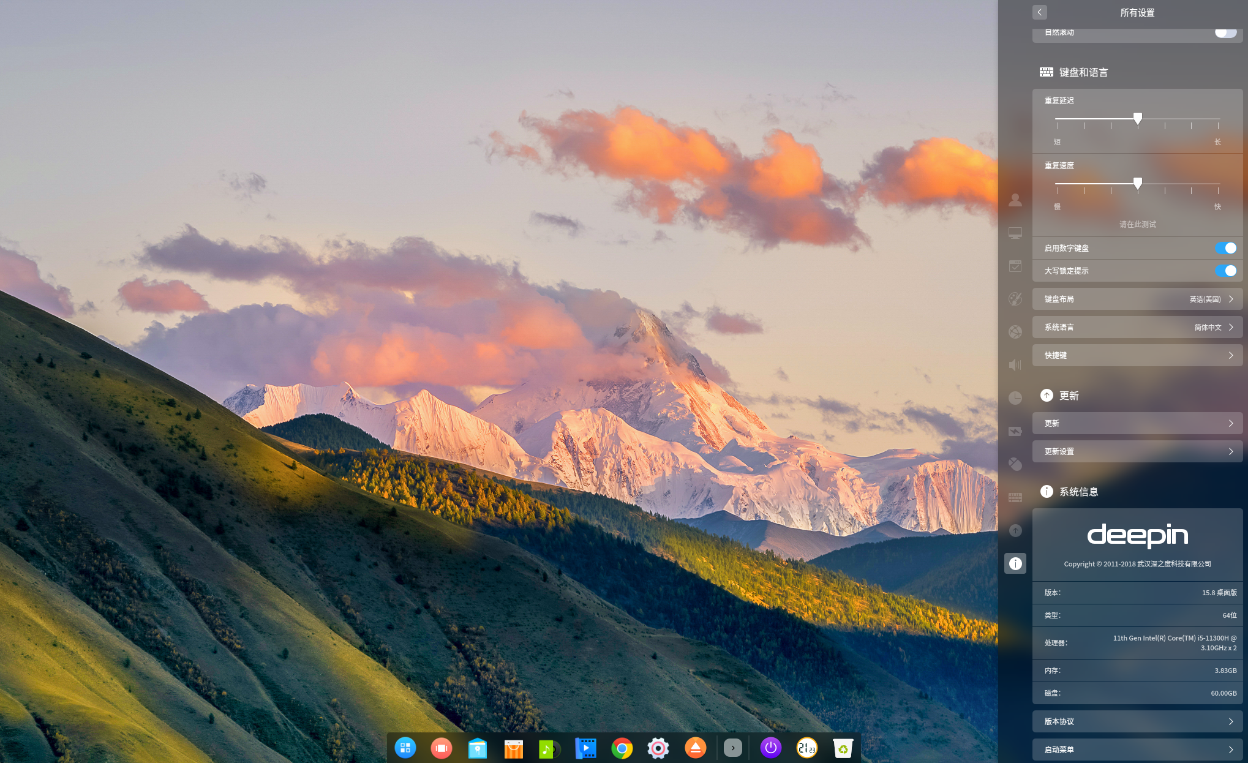Turn off caps lock prompt toggle
1248x763 pixels.
(x=1225, y=271)
